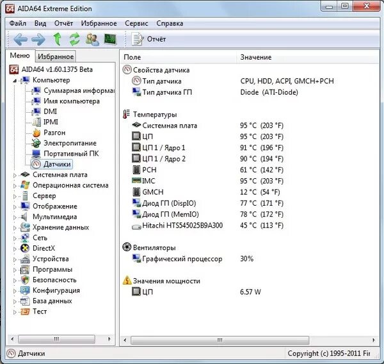The height and width of the screenshot is (364, 384).
Task: Click the База данных tree icon
Action: [x=25, y=301]
